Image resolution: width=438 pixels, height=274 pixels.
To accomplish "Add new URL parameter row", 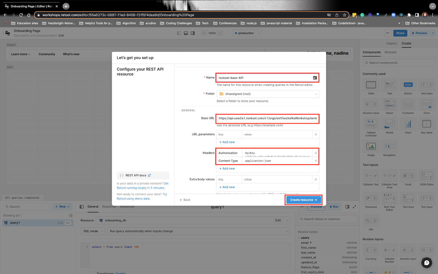I will [227, 142].
